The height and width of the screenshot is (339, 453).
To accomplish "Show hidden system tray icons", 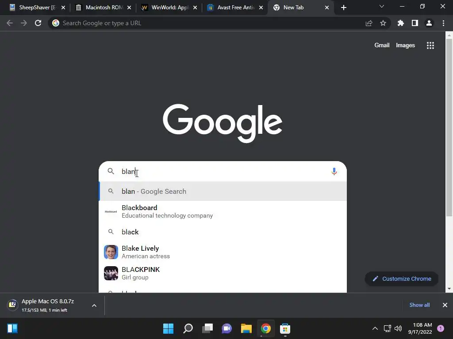I will click(x=375, y=328).
